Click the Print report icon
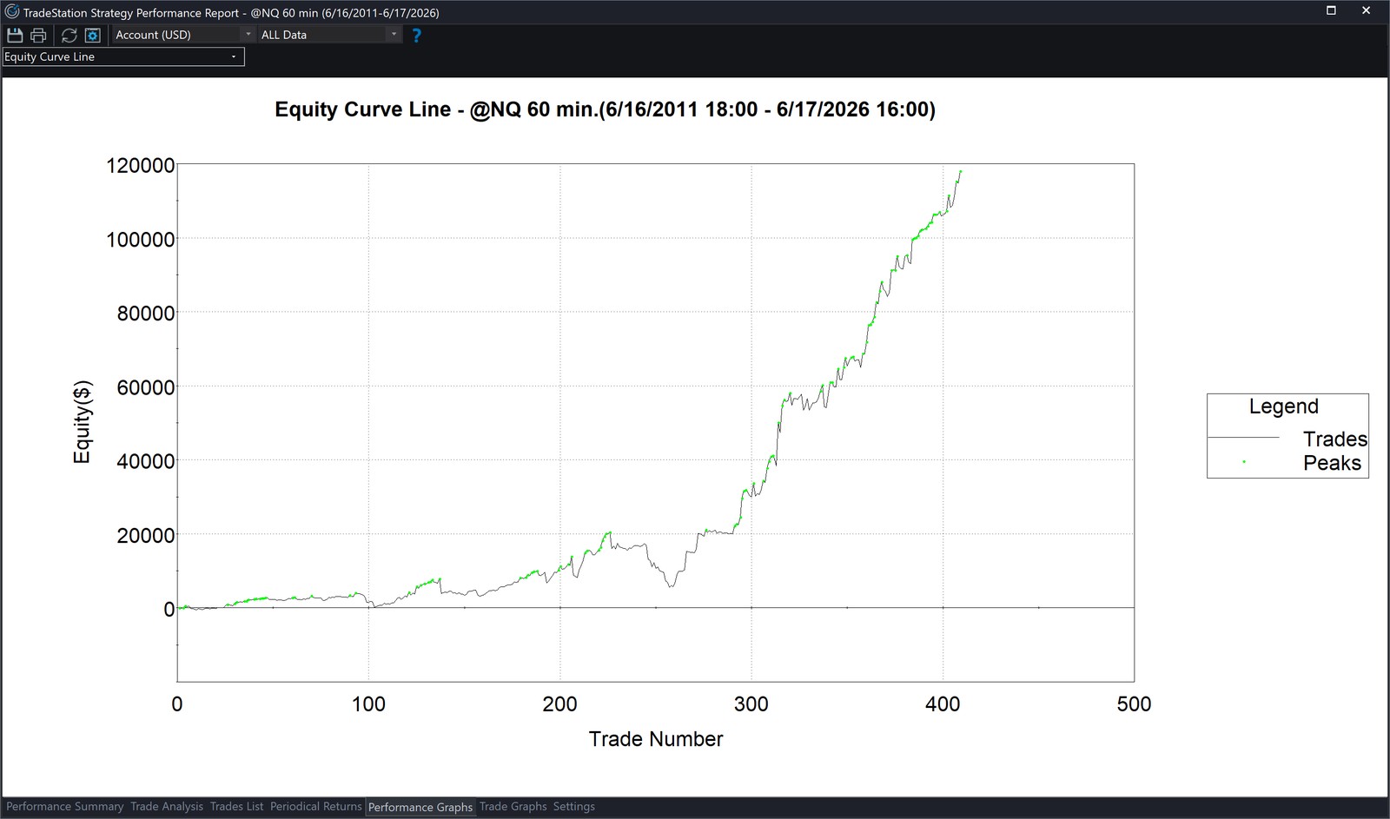The width and height of the screenshot is (1390, 819). point(38,35)
